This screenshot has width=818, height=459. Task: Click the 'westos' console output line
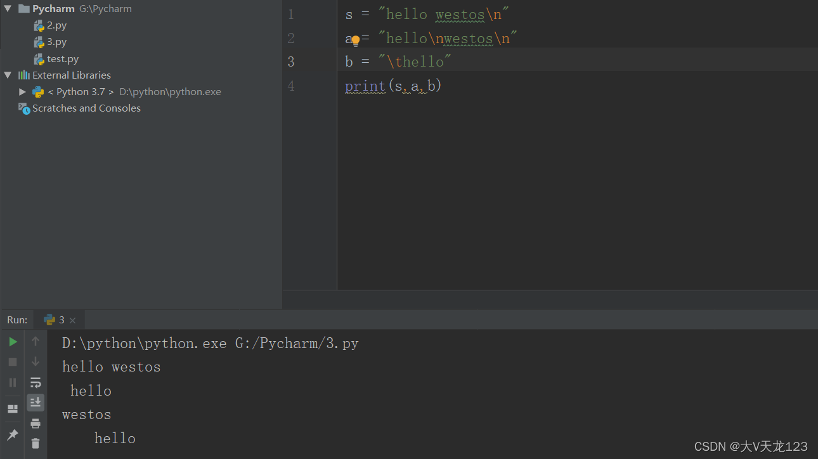coord(87,415)
